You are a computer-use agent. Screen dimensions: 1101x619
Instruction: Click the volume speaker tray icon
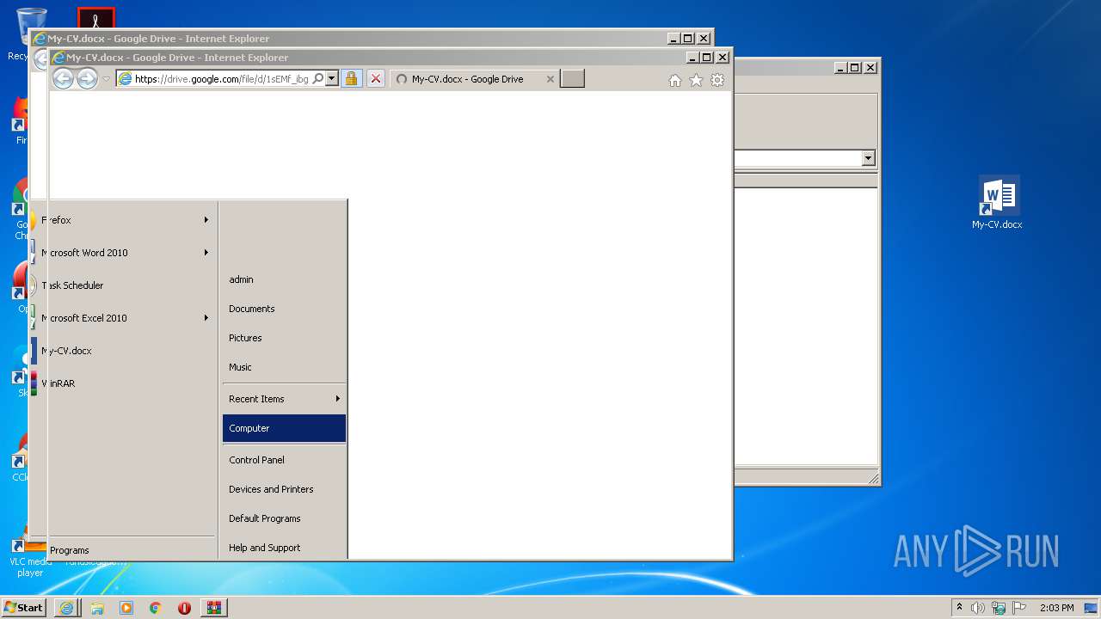pos(978,608)
